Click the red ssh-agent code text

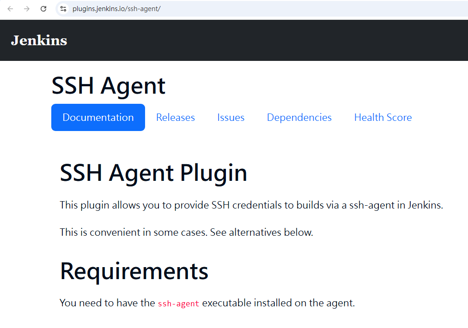coord(178,303)
